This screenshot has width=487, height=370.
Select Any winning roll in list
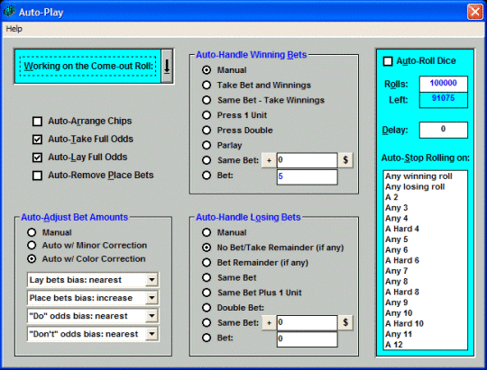click(x=425, y=176)
